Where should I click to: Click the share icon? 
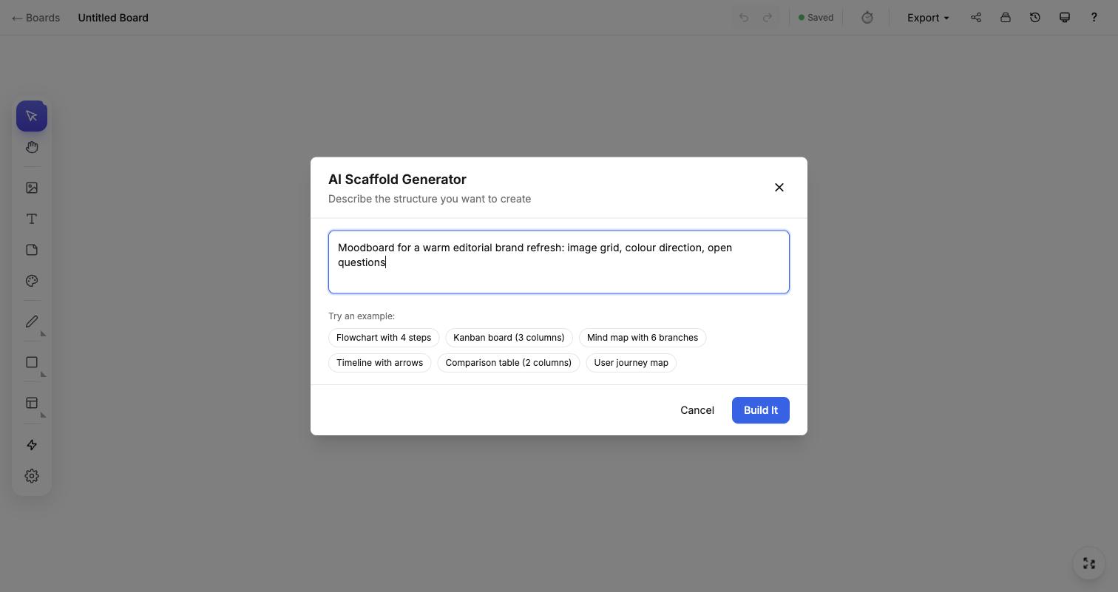(976, 18)
